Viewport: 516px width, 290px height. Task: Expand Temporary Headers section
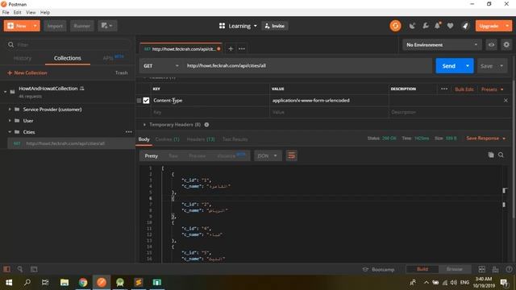point(144,125)
